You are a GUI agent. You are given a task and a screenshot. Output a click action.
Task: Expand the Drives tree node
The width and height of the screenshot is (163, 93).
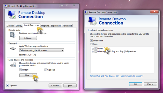pos(93,49)
